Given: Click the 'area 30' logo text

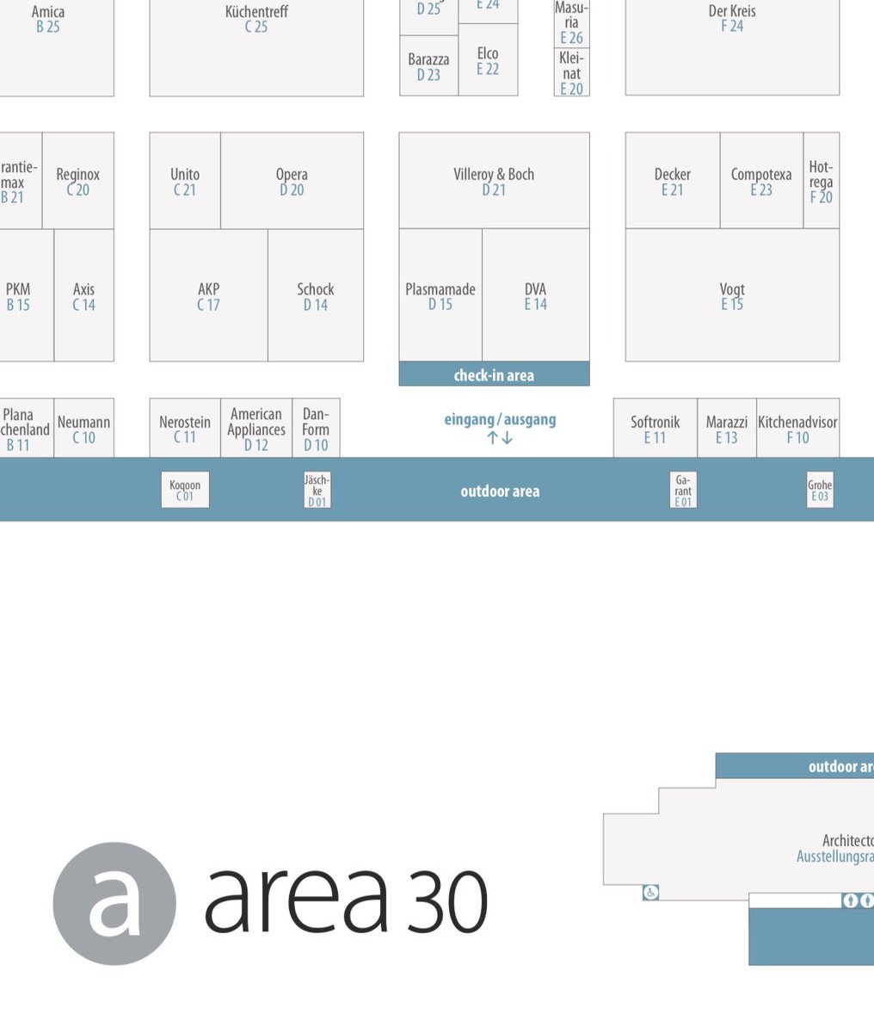Looking at the screenshot, I should click(x=346, y=900).
